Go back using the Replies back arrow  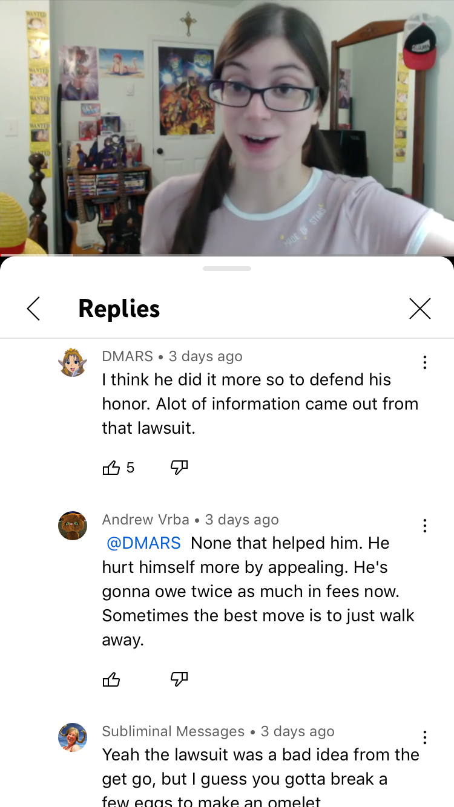[33, 309]
